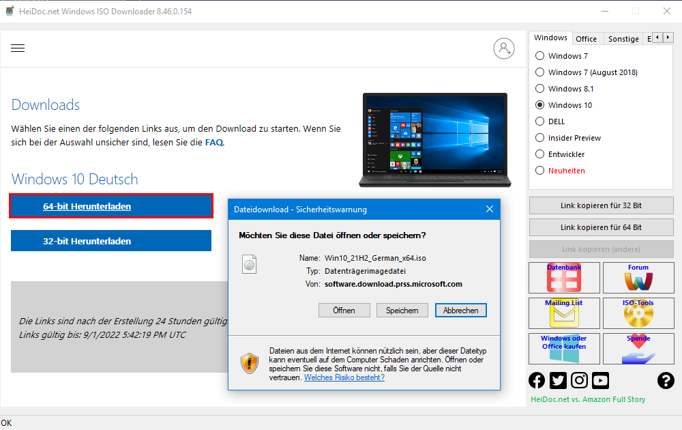Click 64-bit Herunterladen button
Viewport: 682px width, 430px height.
111,206
